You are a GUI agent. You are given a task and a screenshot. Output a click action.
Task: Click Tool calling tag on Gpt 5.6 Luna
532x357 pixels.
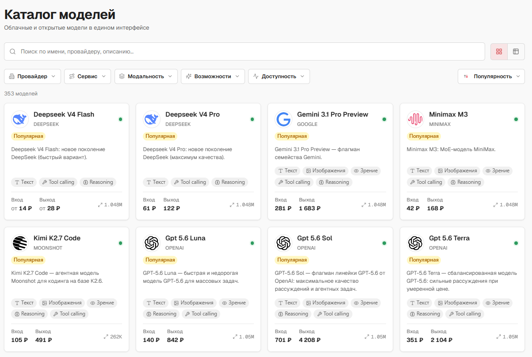(201, 314)
